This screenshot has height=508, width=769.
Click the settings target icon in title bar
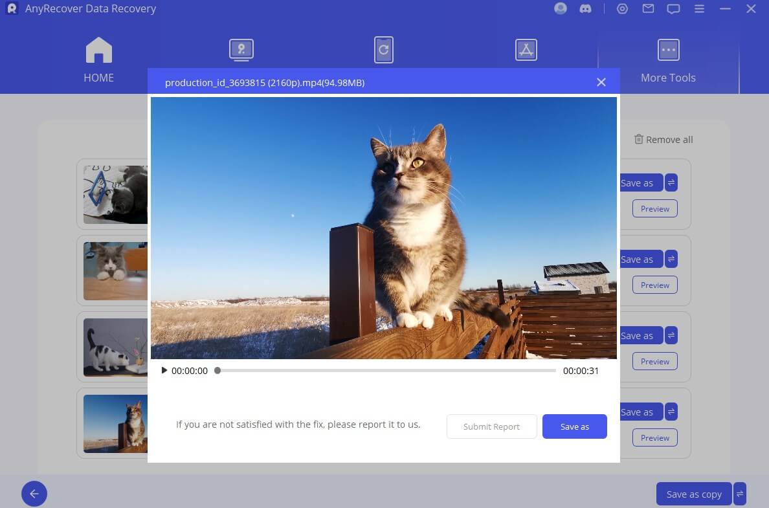point(623,9)
